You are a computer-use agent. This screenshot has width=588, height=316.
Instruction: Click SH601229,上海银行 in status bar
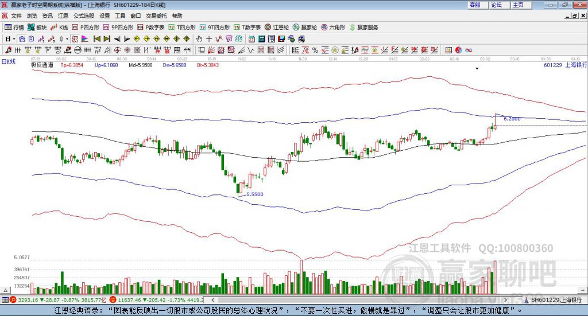[556, 300]
